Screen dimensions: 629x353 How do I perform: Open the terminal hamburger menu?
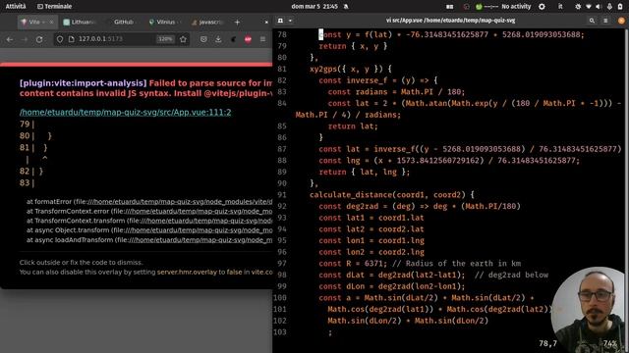pyautogui.click(x=605, y=21)
